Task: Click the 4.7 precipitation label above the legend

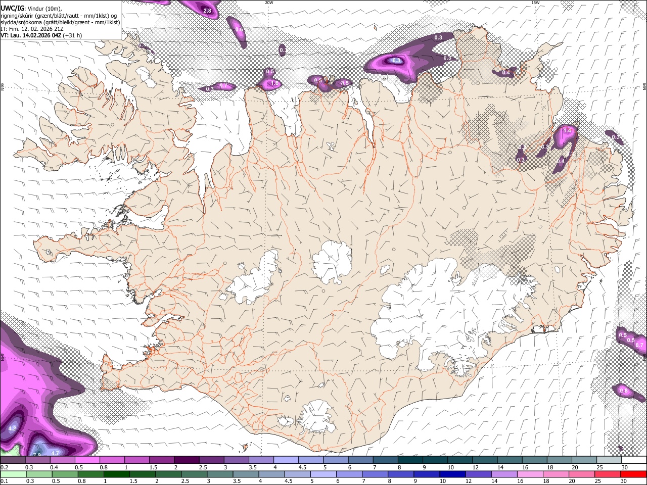Action: pyautogui.click(x=56, y=453)
